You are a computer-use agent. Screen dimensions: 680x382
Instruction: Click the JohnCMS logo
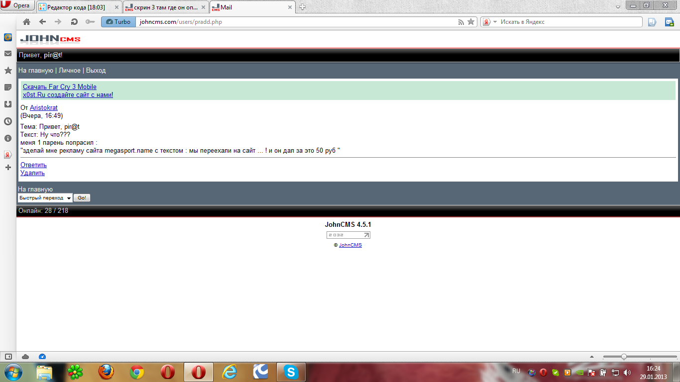pos(50,39)
